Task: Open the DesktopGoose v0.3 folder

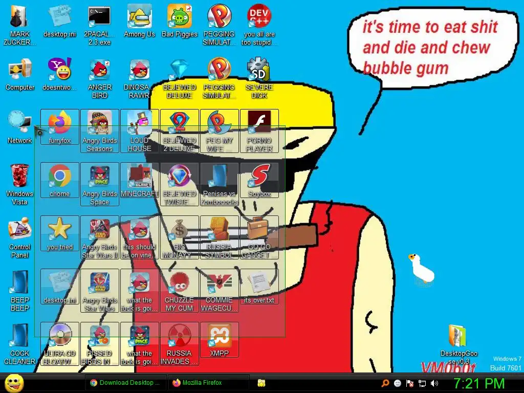Action: pos(458,344)
